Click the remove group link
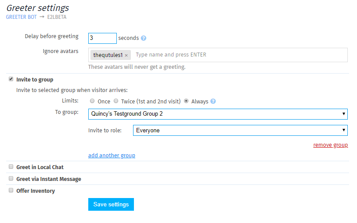The image size is (357, 223). pos(330,145)
